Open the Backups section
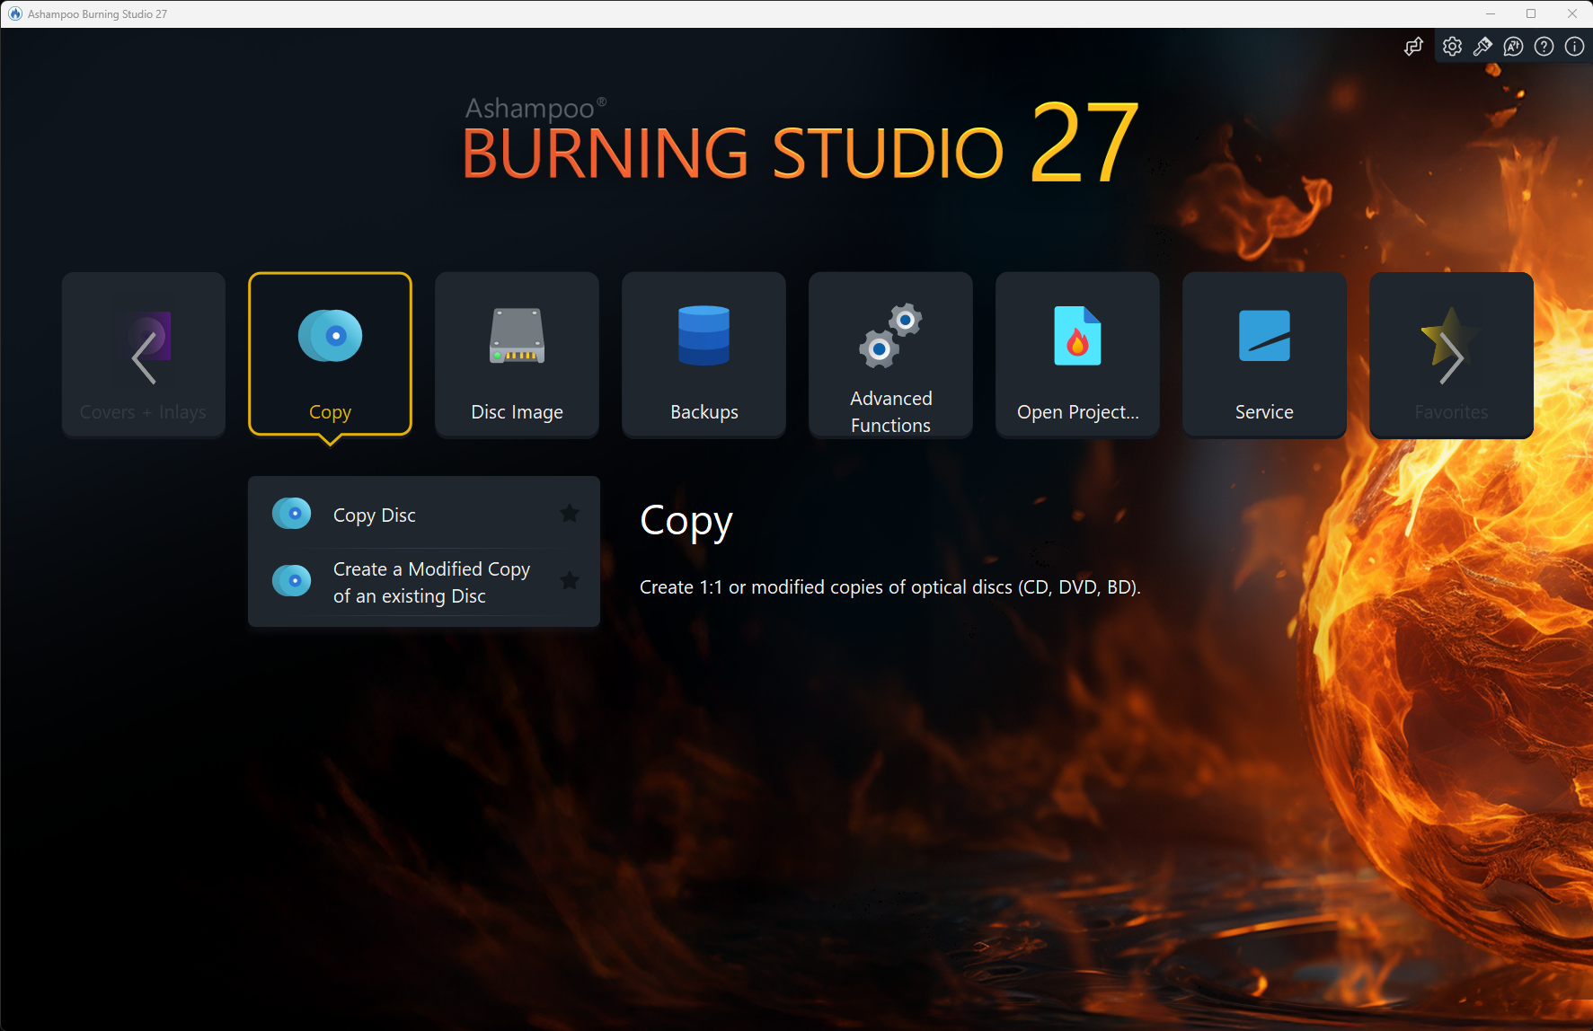The width and height of the screenshot is (1593, 1031). pyautogui.click(x=704, y=355)
